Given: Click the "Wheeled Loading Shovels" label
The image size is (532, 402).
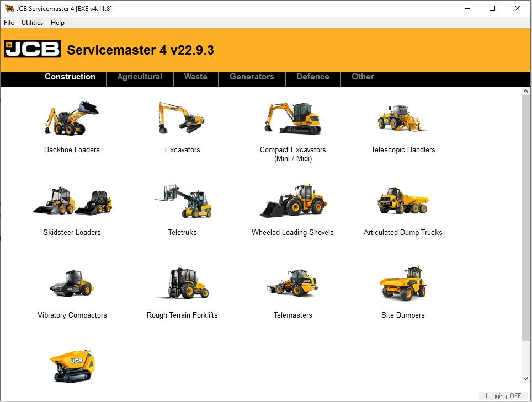Looking at the screenshot, I should 292,232.
